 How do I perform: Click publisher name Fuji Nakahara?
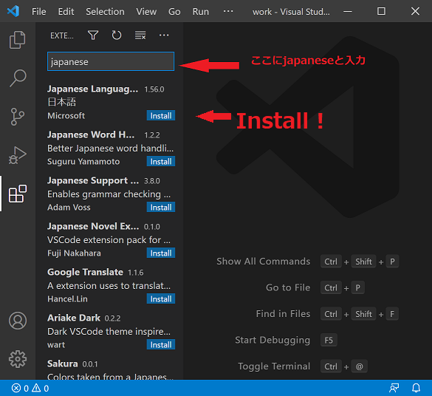[74, 253]
